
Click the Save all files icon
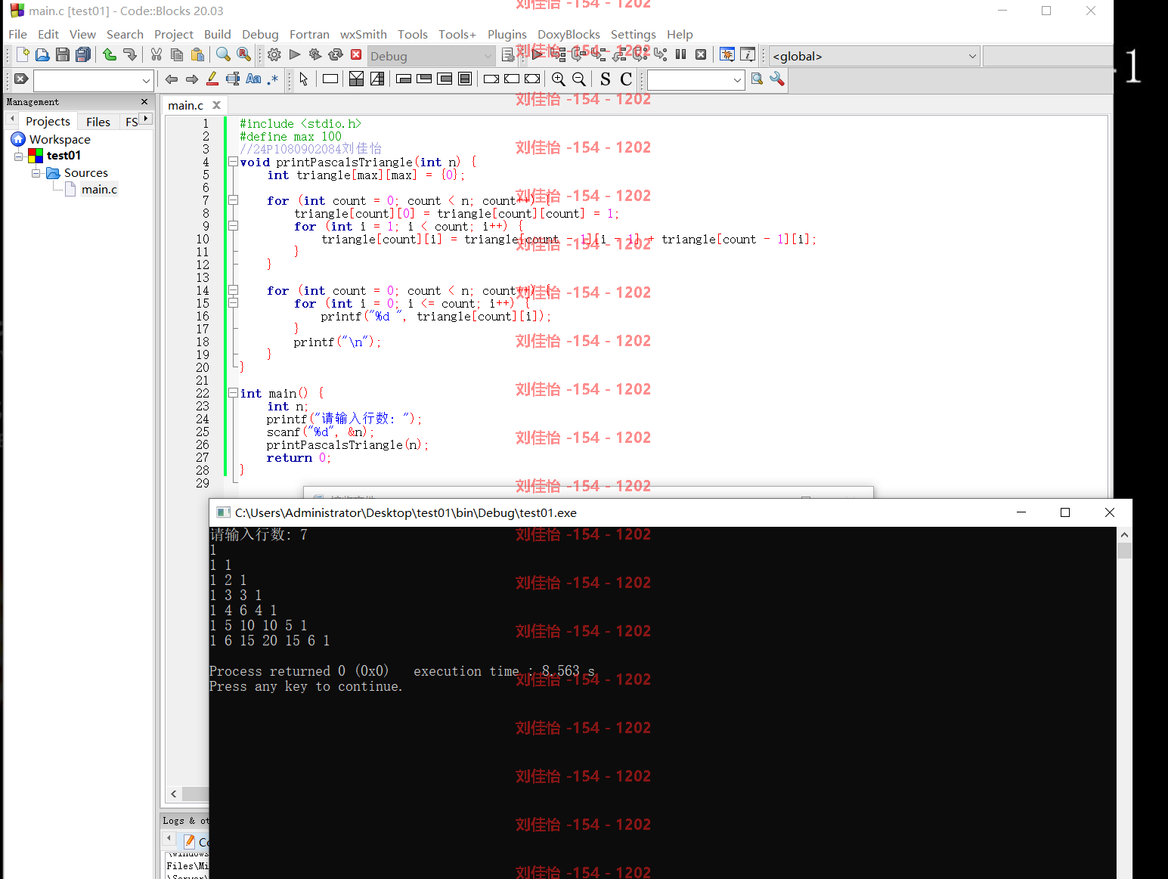coord(83,54)
